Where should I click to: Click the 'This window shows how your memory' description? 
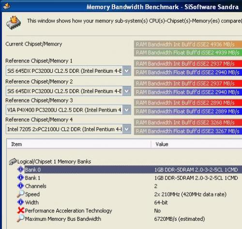click(135, 21)
